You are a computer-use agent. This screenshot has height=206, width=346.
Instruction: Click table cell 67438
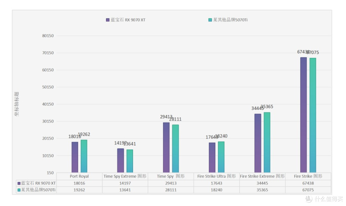[x=308, y=183]
